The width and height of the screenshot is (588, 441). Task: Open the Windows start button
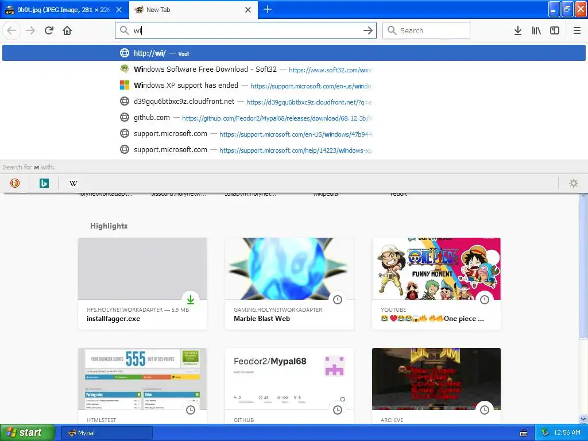coord(28,432)
